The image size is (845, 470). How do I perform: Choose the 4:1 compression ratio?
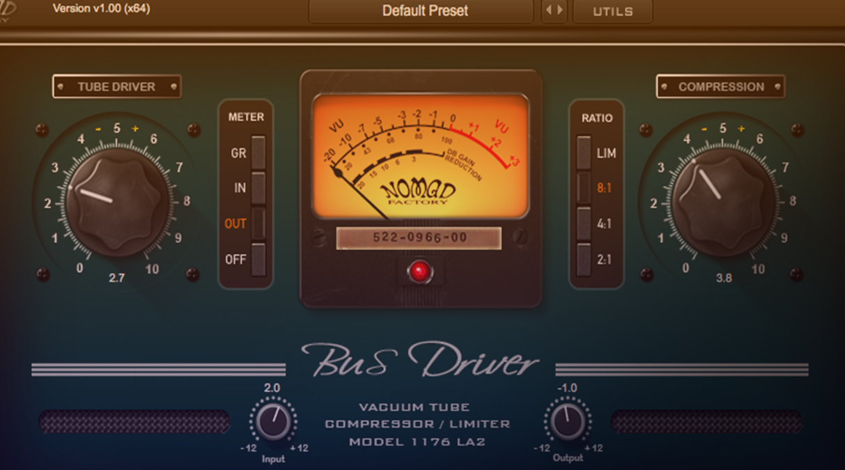584,224
